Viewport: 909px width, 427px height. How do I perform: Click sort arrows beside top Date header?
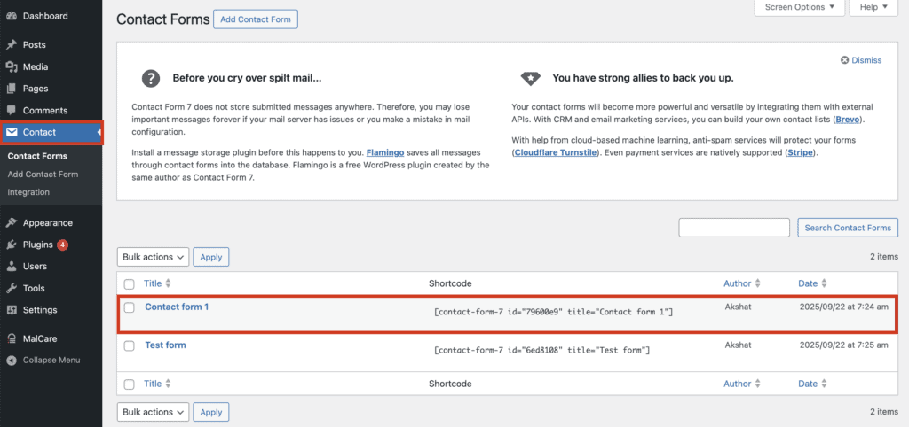pyautogui.click(x=824, y=284)
